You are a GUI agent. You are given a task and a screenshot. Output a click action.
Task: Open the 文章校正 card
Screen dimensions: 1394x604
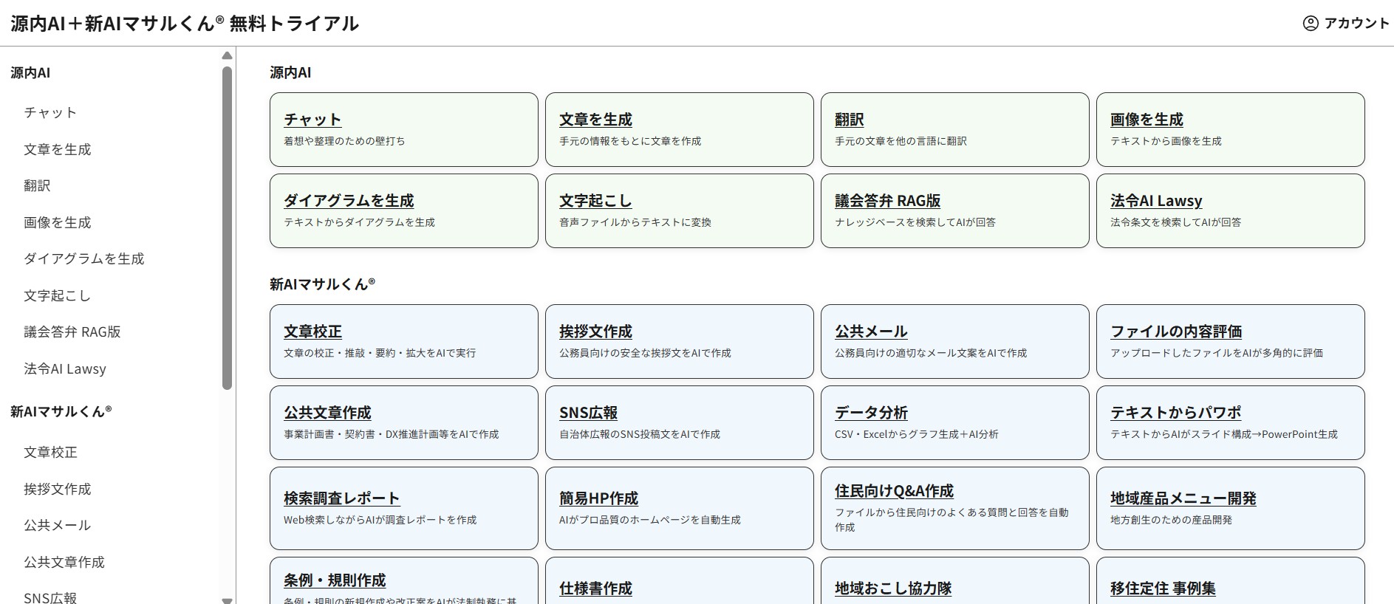404,341
